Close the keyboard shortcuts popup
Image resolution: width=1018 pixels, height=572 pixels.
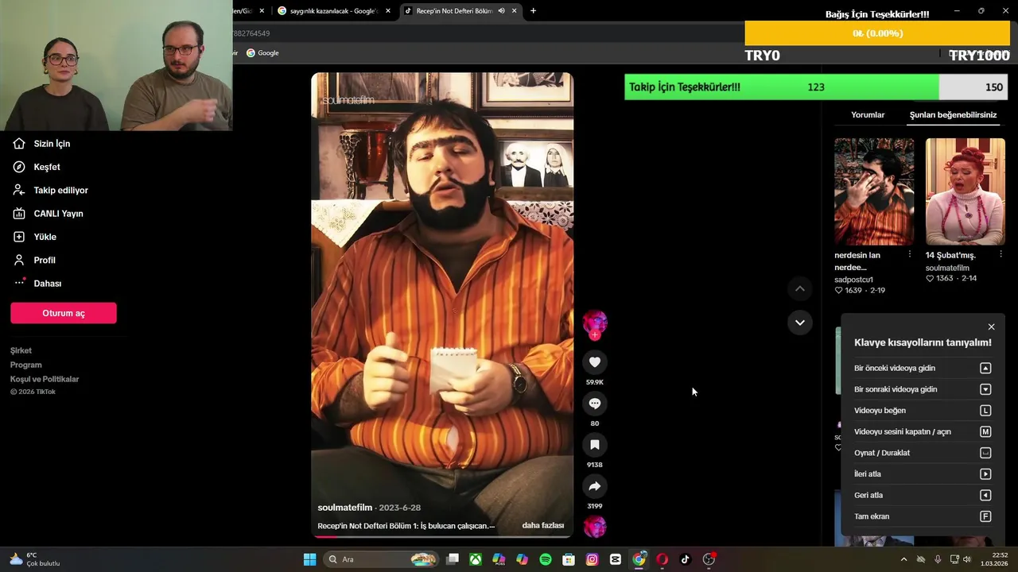tap(991, 327)
